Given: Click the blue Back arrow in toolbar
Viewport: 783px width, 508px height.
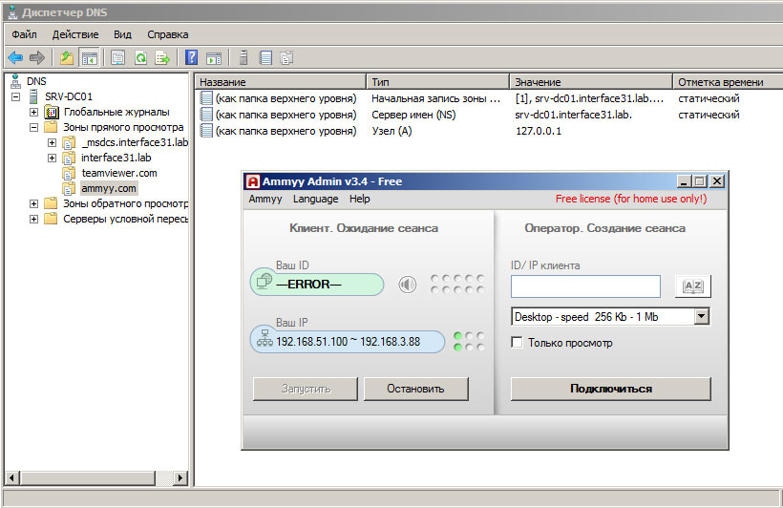Looking at the screenshot, I should (x=15, y=57).
